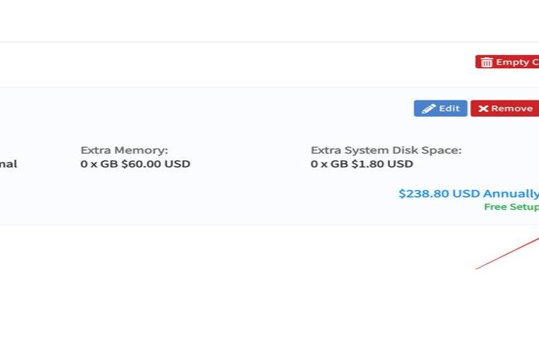Screen dimensions: 539x337
Task: Edit this cart item configuration
Action: click(x=441, y=109)
